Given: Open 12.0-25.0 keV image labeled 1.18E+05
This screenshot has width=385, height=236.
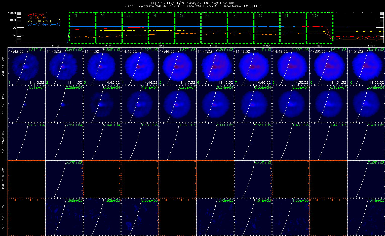Looking at the screenshot, I should (x=140, y=141).
